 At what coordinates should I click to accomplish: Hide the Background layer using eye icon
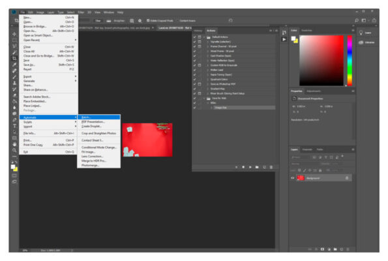pyautogui.click(x=293, y=178)
